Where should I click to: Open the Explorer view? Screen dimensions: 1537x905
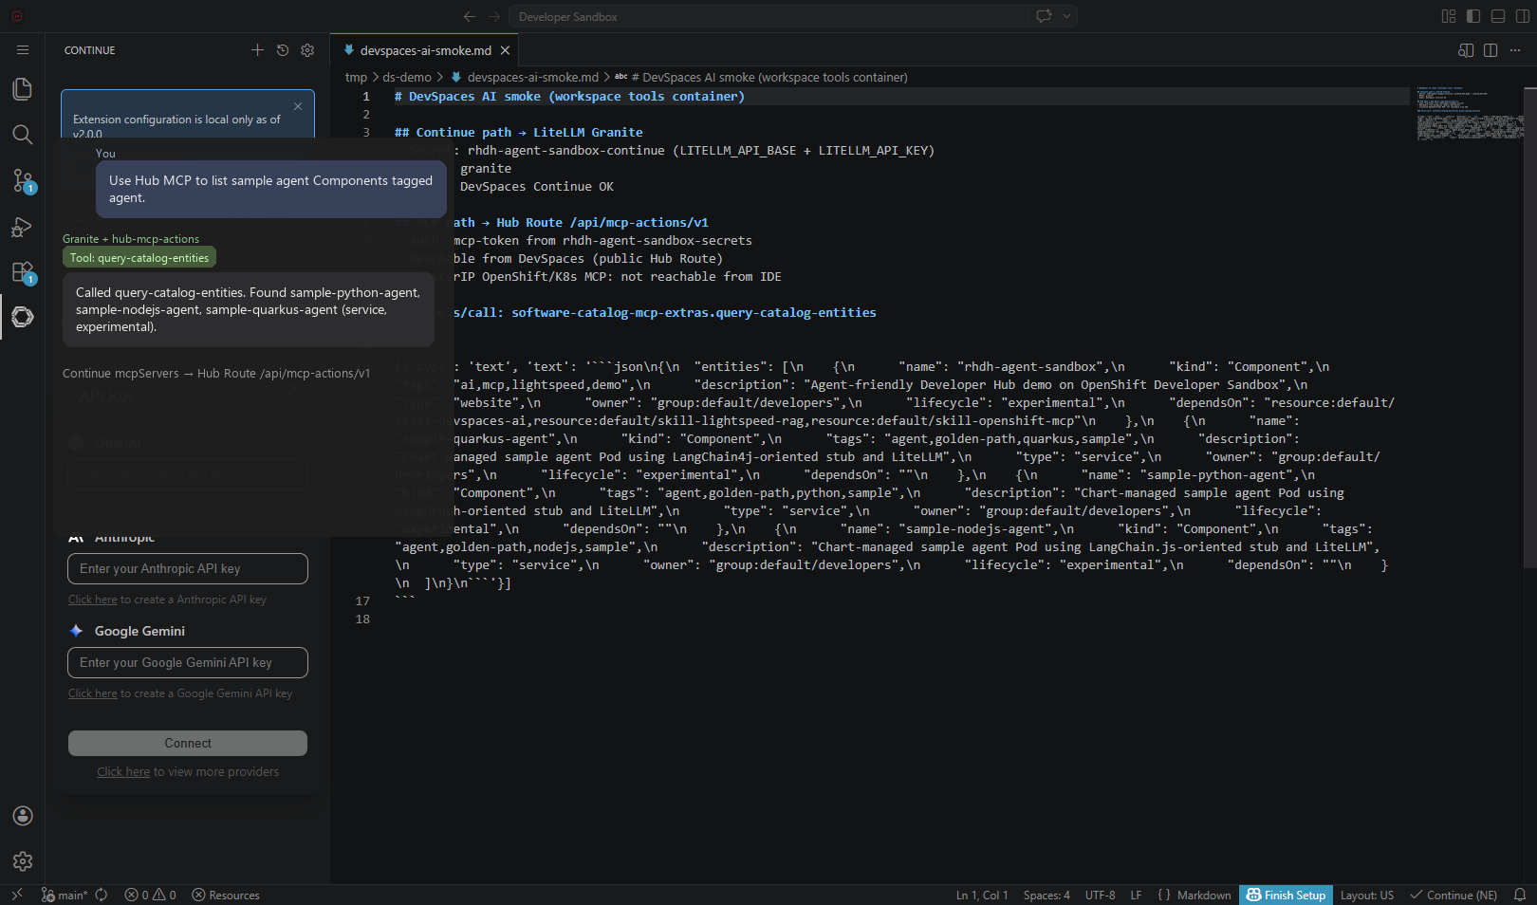pyautogui.click(x=23, y=89)
